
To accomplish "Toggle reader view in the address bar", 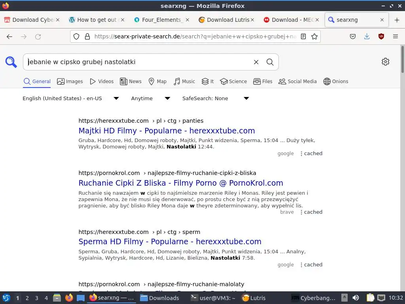I will [x=303, y=36].
